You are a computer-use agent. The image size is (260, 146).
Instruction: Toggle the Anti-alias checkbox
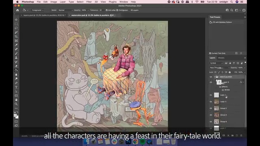(106, 10)
